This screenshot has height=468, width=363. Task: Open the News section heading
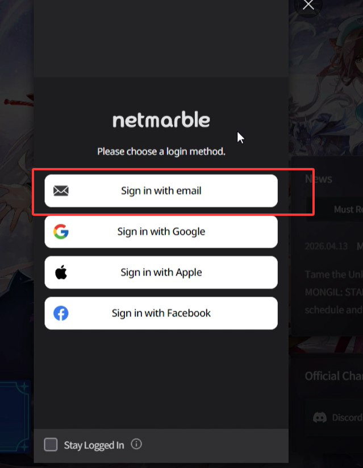coord(318,179)
